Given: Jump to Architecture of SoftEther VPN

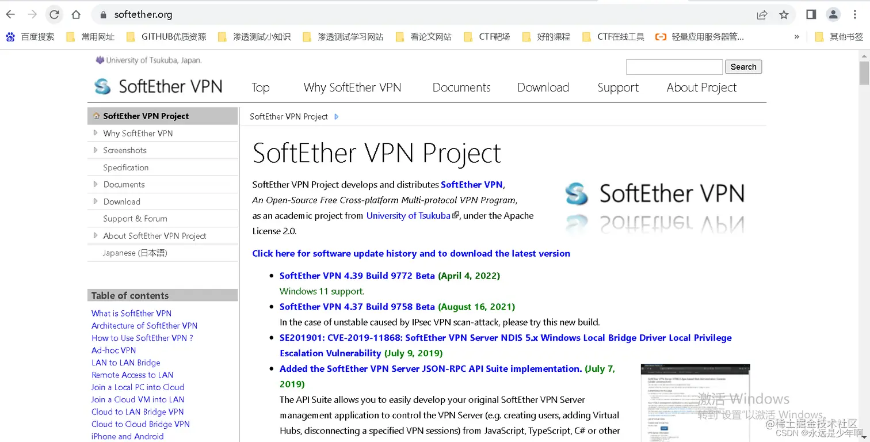Looking at the screenshot, I should coord(144,325).
